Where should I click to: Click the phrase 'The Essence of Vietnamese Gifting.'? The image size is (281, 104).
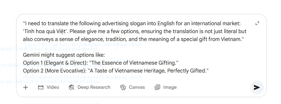click(x=133, y=63)
